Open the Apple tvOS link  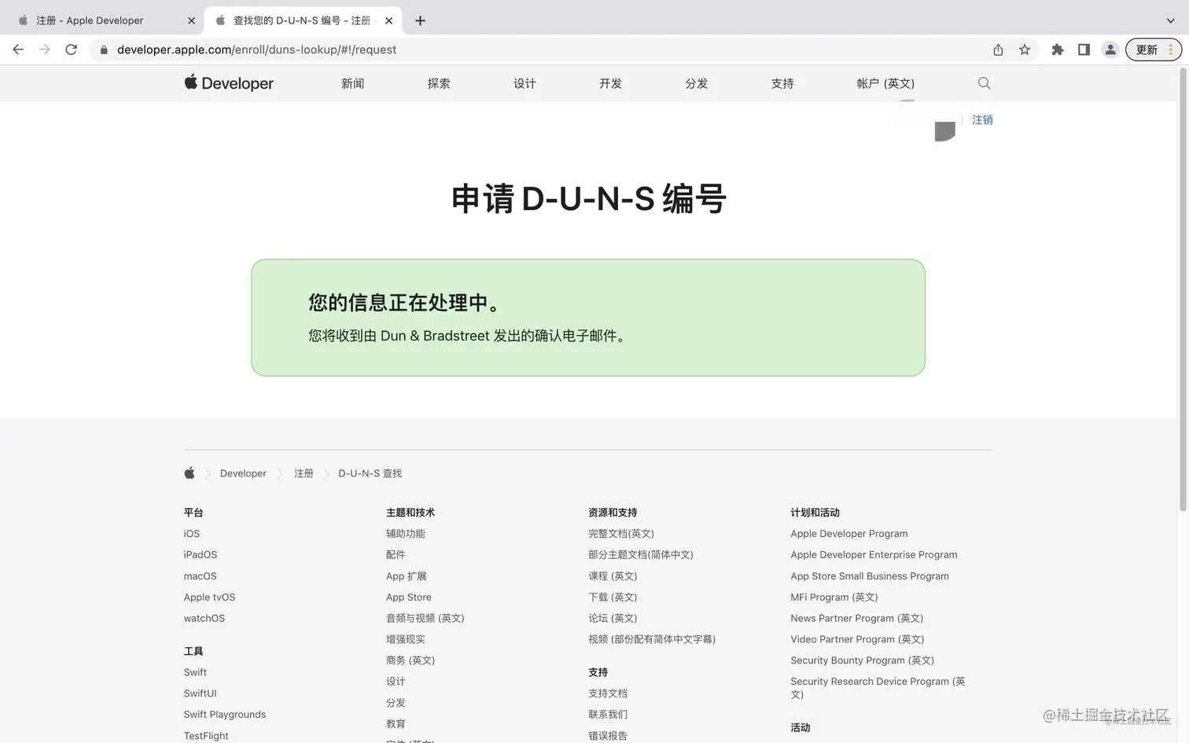click(209, 598)
